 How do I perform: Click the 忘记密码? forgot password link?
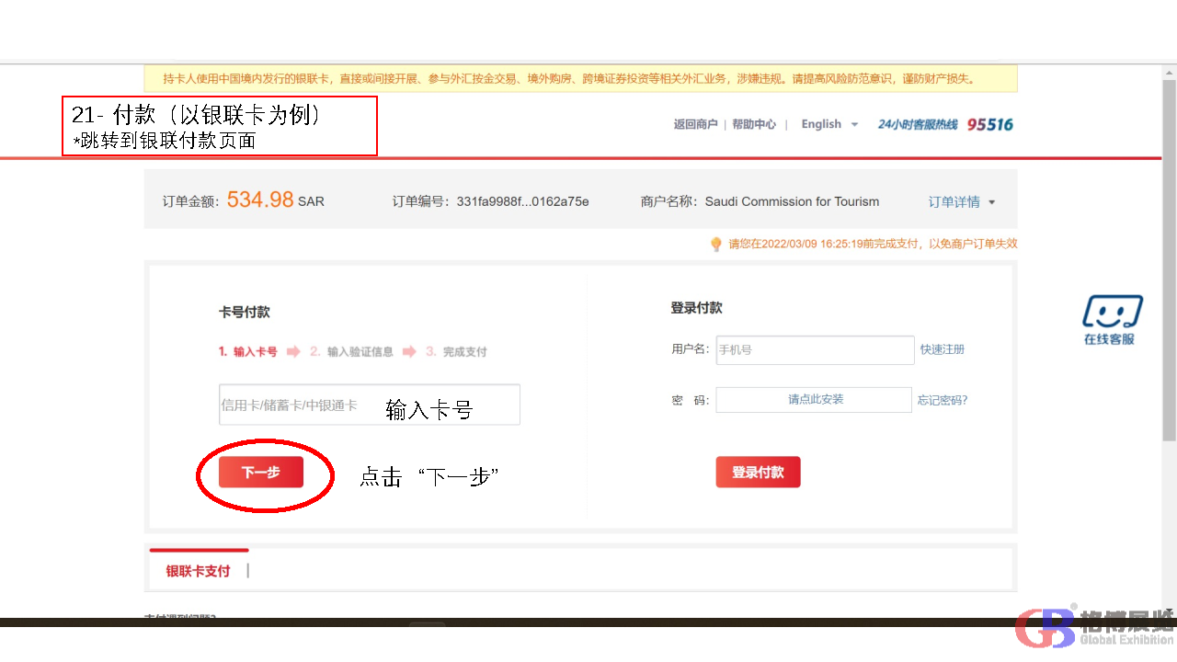click(943, 400)
